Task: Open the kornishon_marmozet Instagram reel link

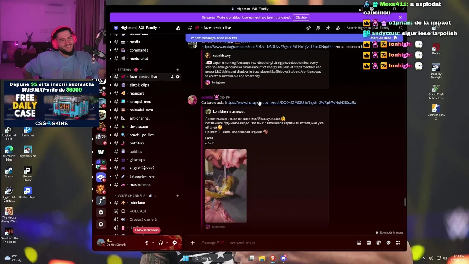Action: pyautogui.click(x=291, y=103)
